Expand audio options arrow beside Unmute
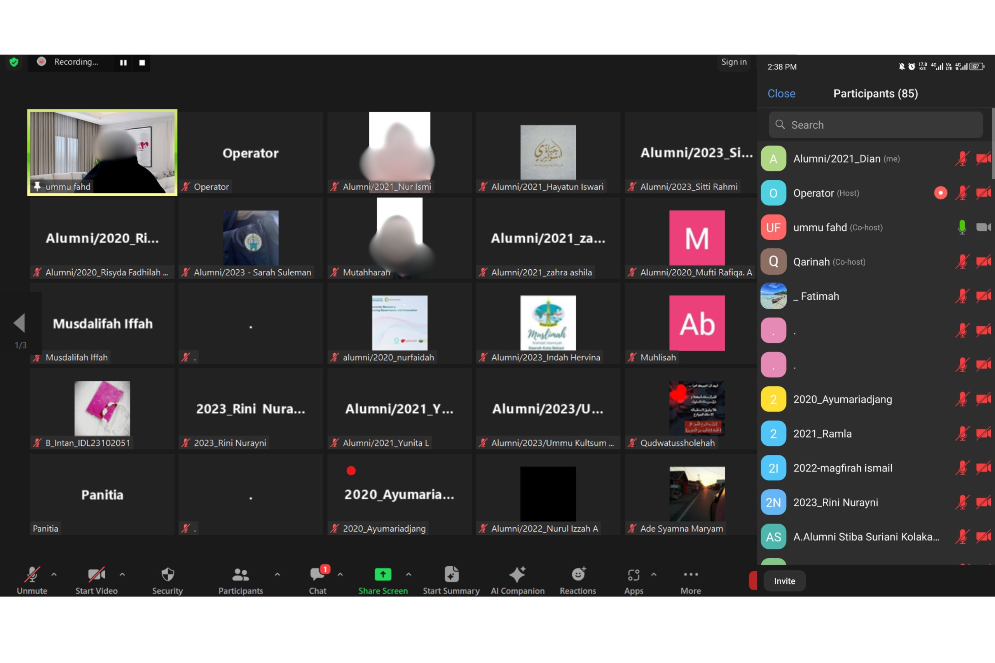Screen dimensions: 995x663 pos(54,575)
